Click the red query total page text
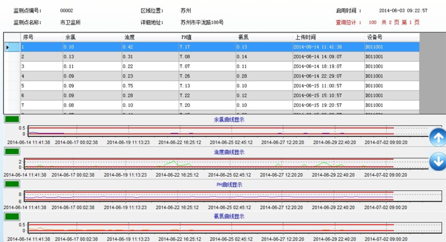 [377, 22]
